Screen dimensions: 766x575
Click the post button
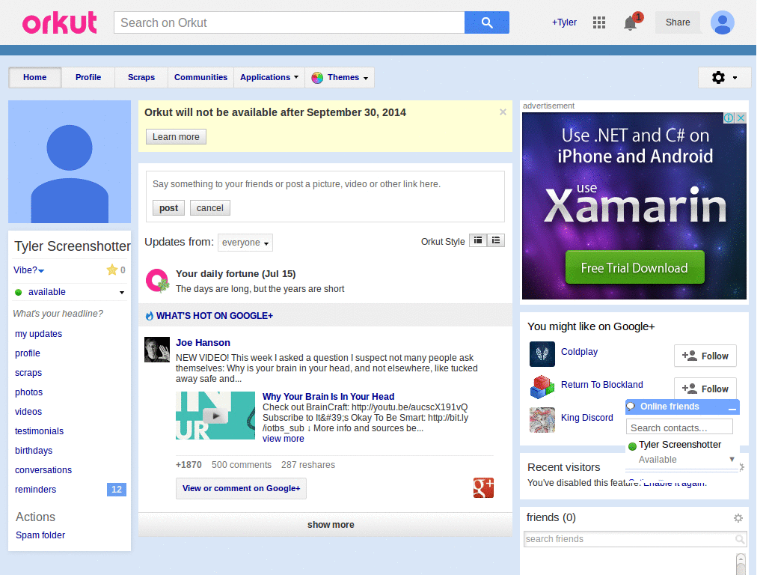(168, 208)
